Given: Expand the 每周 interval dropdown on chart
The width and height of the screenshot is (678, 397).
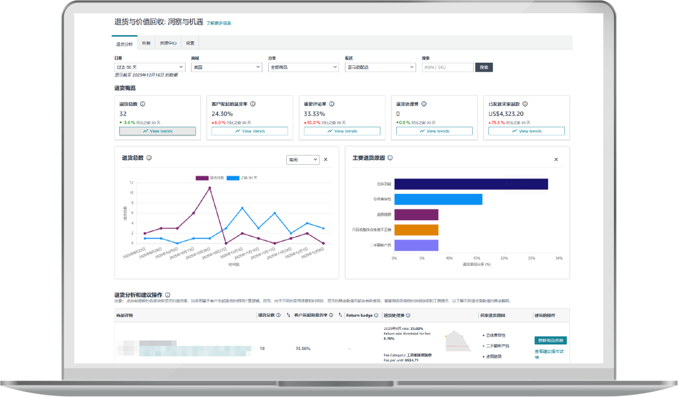Looking at the screenshot, I should point(303,160).
